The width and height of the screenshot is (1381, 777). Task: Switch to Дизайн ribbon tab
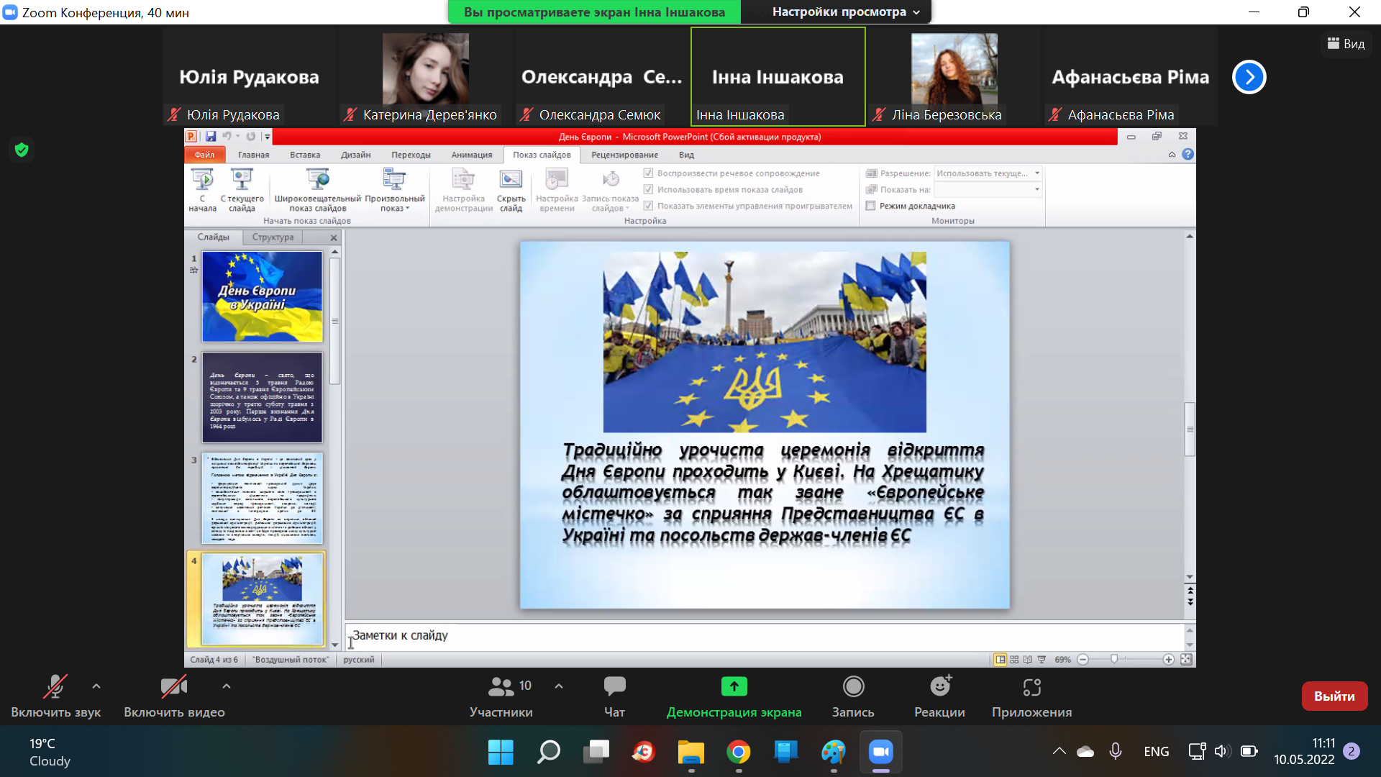tap(355, 155)
